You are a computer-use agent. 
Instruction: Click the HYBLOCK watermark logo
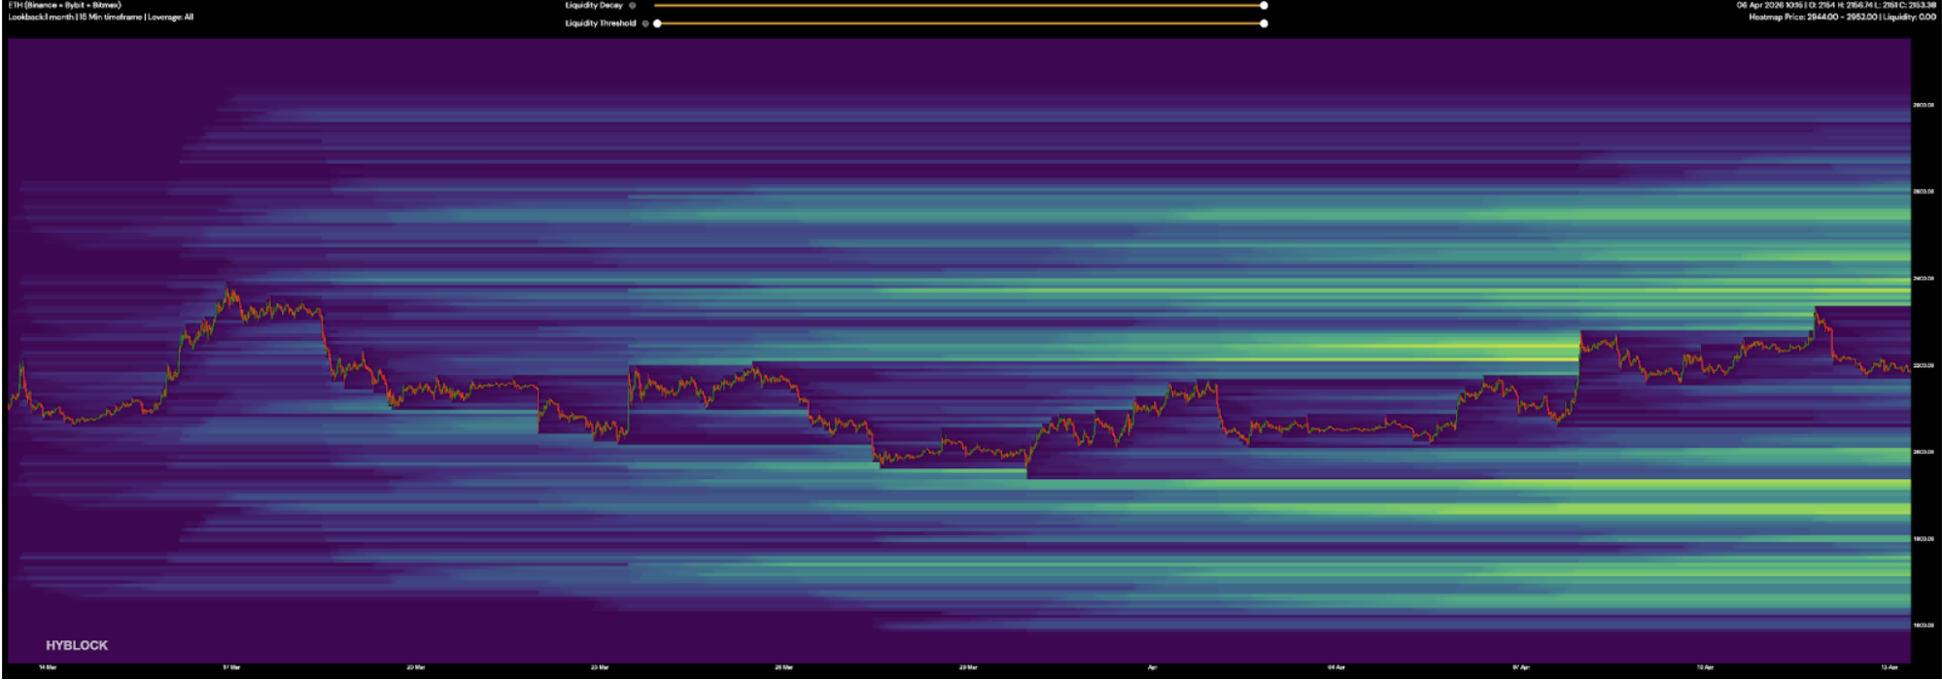pos(77,645)
